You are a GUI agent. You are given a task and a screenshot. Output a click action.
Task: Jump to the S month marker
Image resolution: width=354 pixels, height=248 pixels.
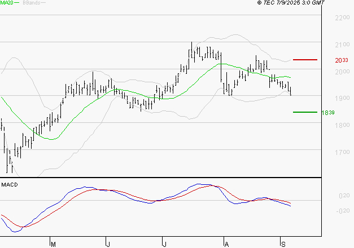[282, 243]
